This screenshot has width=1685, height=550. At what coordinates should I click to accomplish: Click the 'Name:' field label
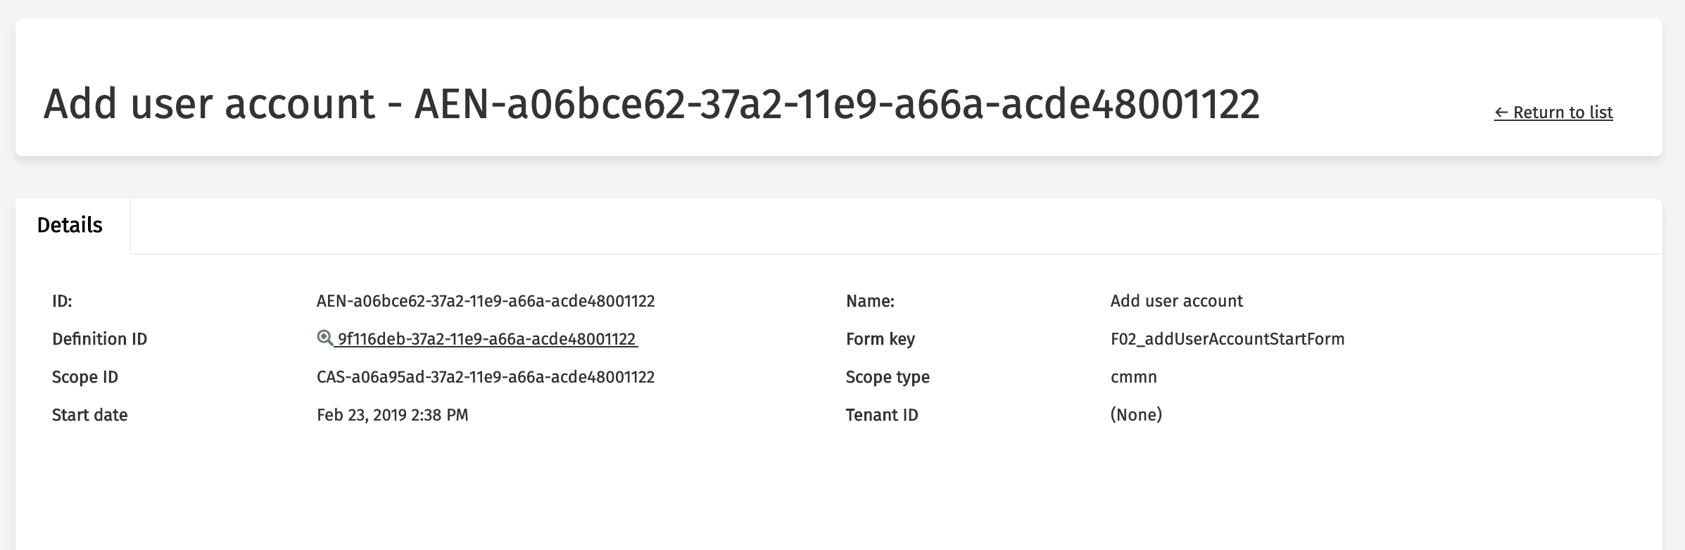pyautogui.click(x=870, y=301)
